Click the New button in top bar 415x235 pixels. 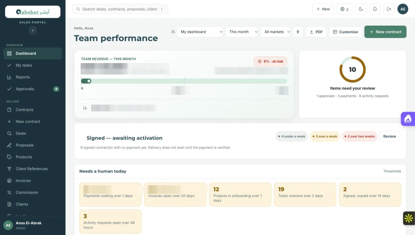click(x=323, y=9)
